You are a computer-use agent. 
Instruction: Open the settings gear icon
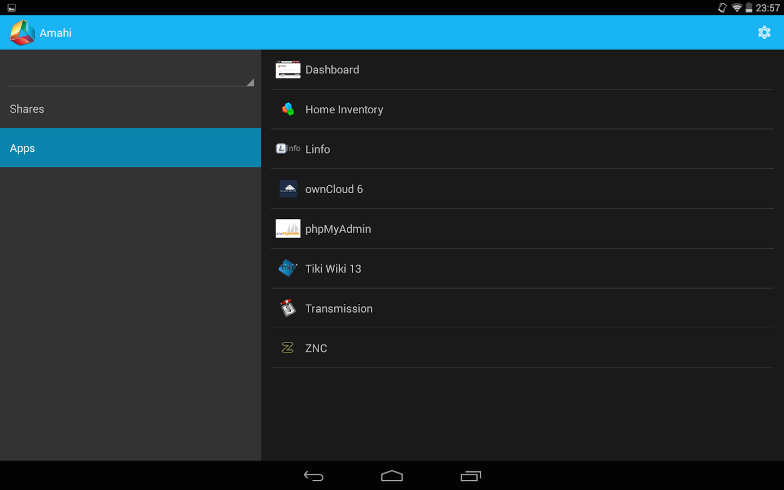(764, 33)
